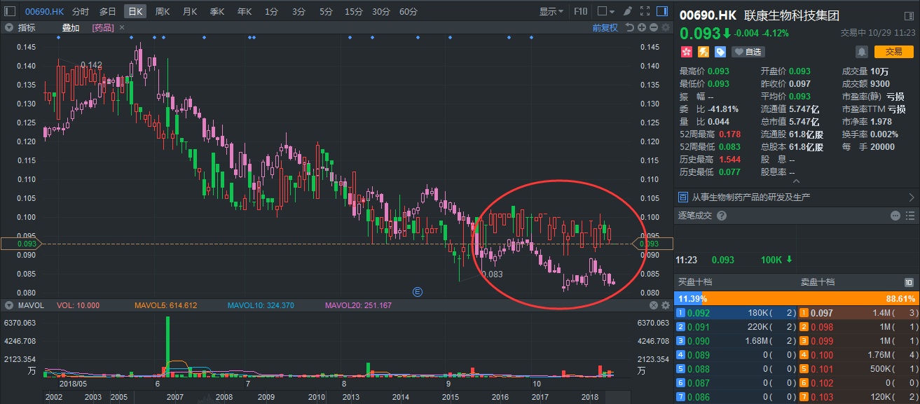Add stock to 自选 watchlist
Image resolution: width=920 pixels, height=404 pixels.
(x=748, y=52)
